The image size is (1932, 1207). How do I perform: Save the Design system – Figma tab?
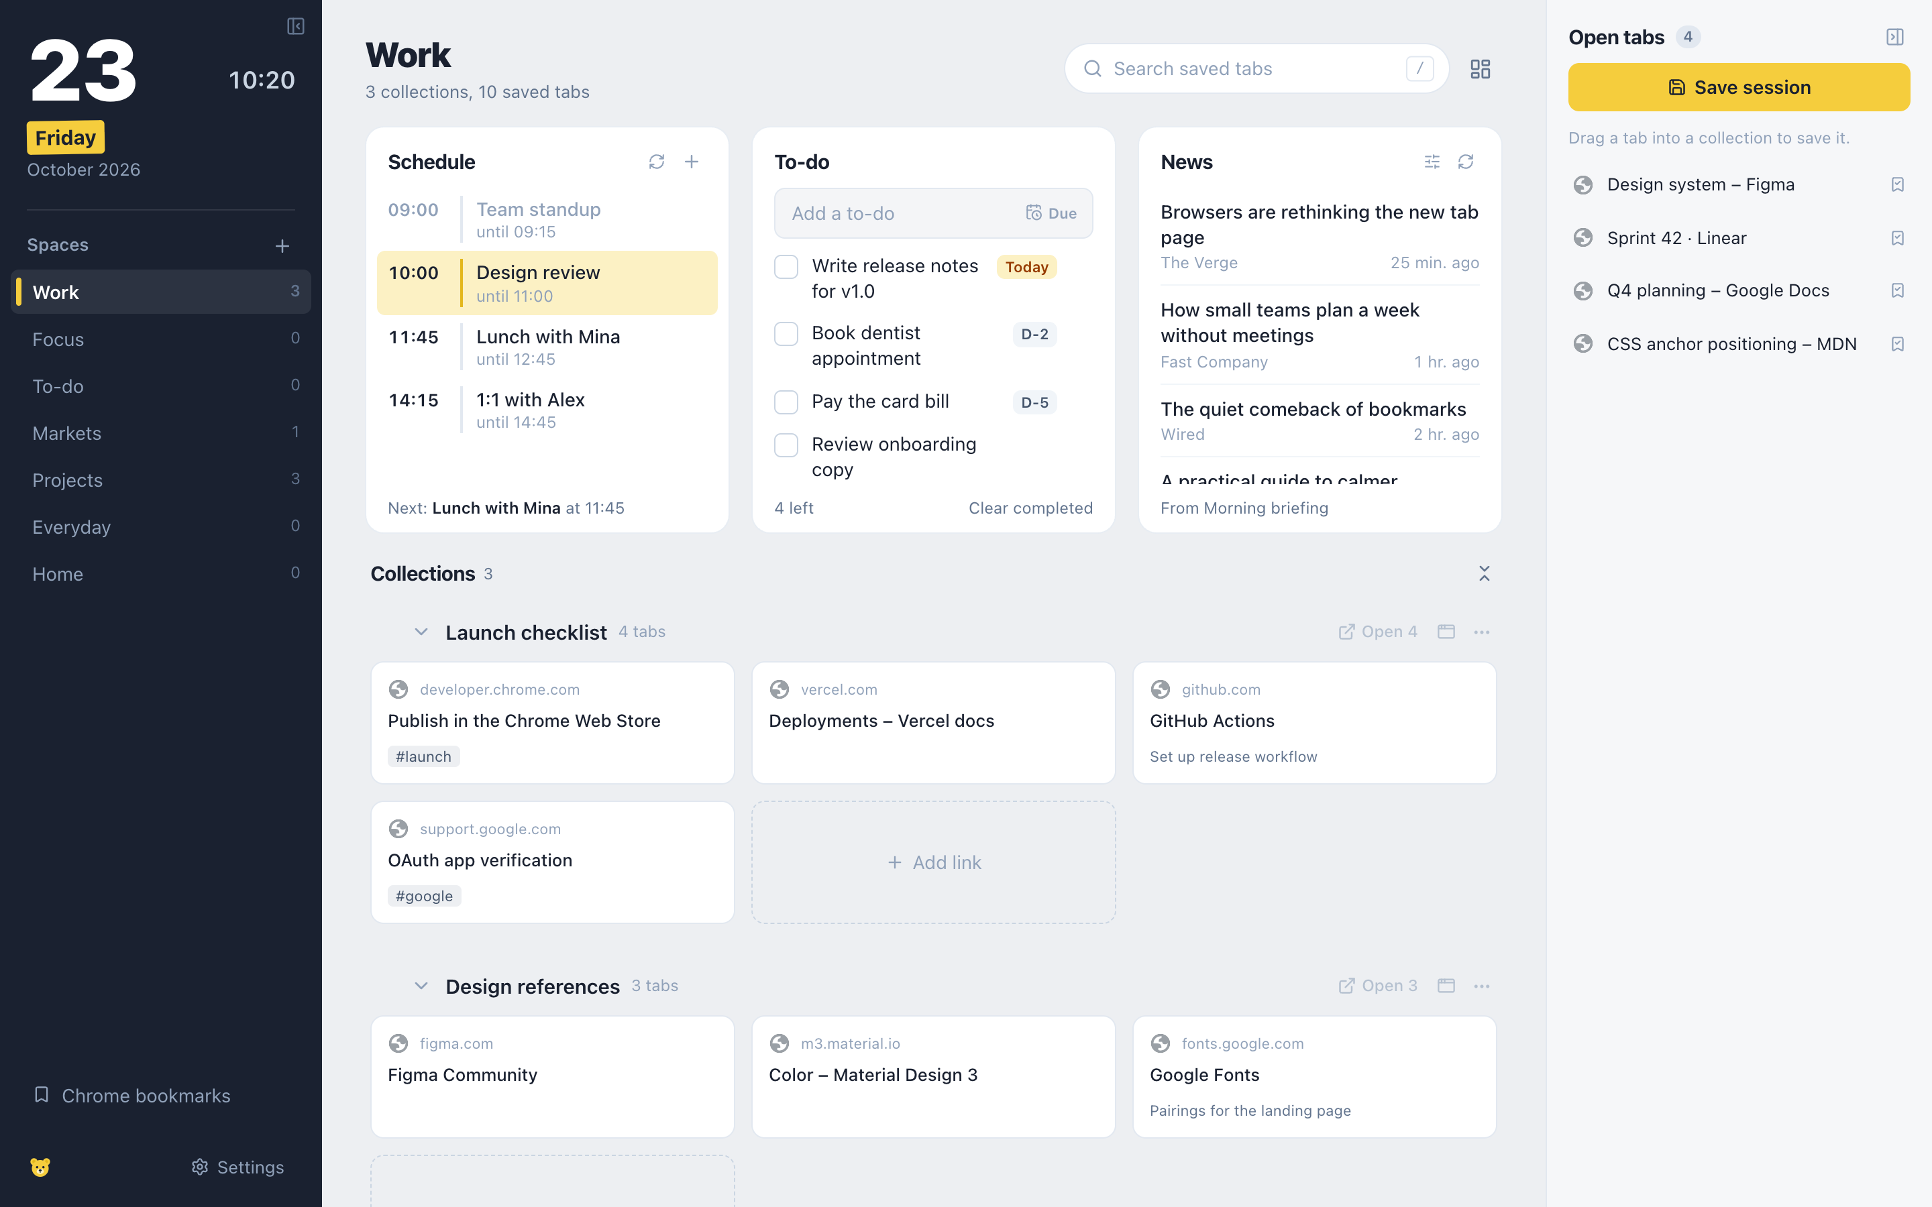click(1898, 184)
